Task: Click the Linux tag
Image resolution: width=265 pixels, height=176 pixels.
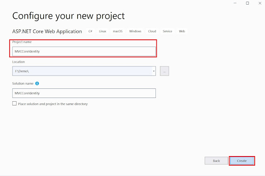Action: point(102,31)
